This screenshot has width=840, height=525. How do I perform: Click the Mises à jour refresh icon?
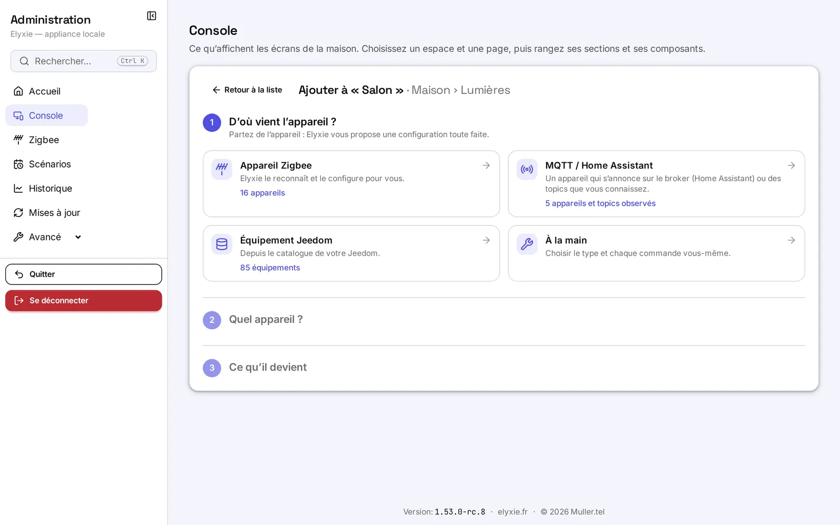(18, 213)
